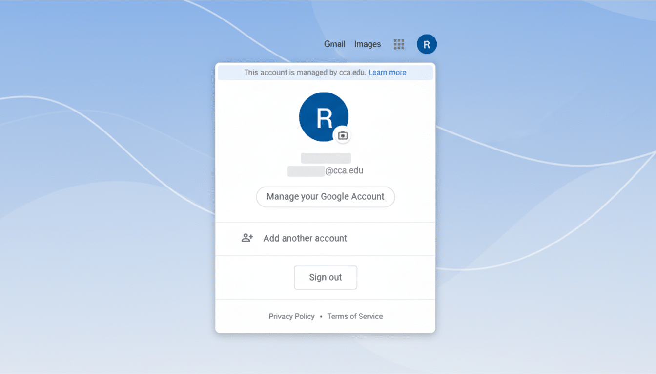Open the Privacy Policy link
Image resolution: width=656 pixels, height=374 pixels.
click(x=291, y=316)
